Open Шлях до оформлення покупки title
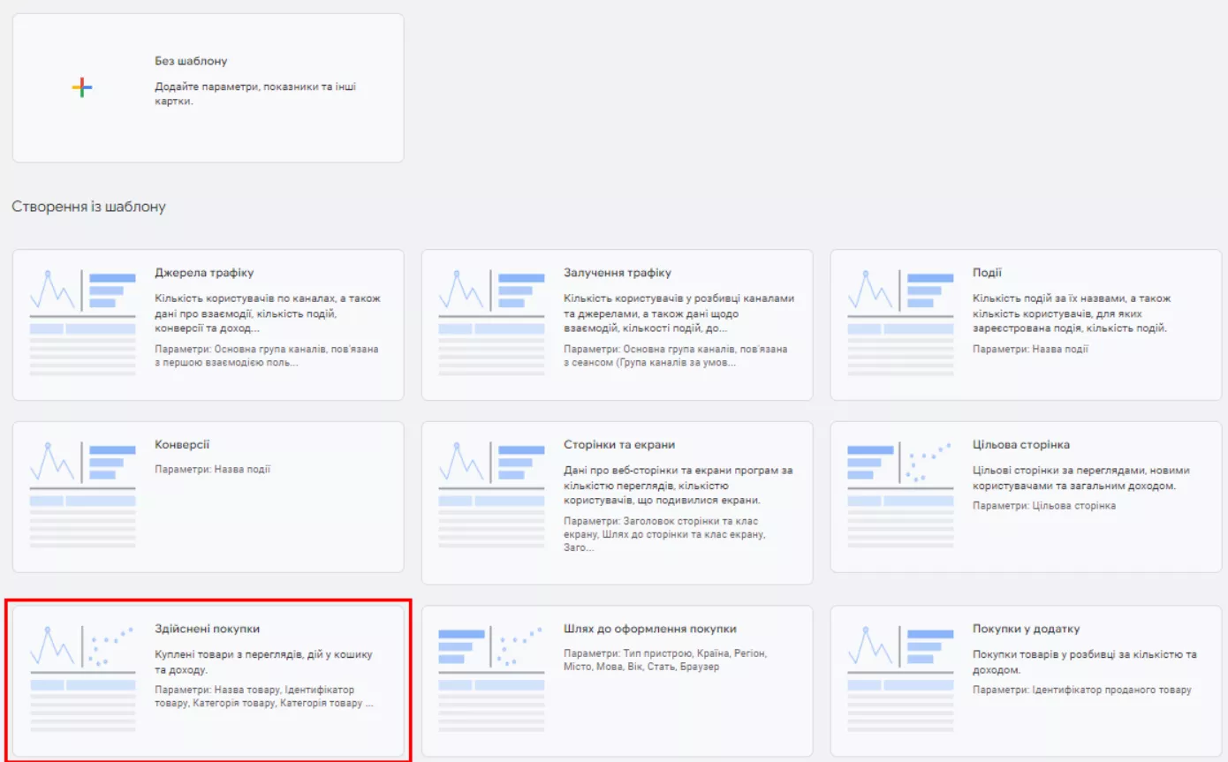This screenshot has height=762, width=1228. click(650, 629)
